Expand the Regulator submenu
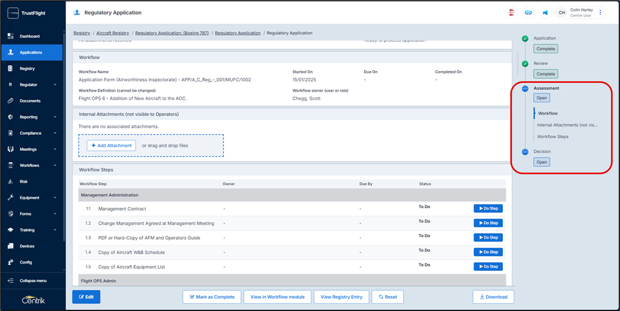Screen dimensions: 620x311 [55, 85]
